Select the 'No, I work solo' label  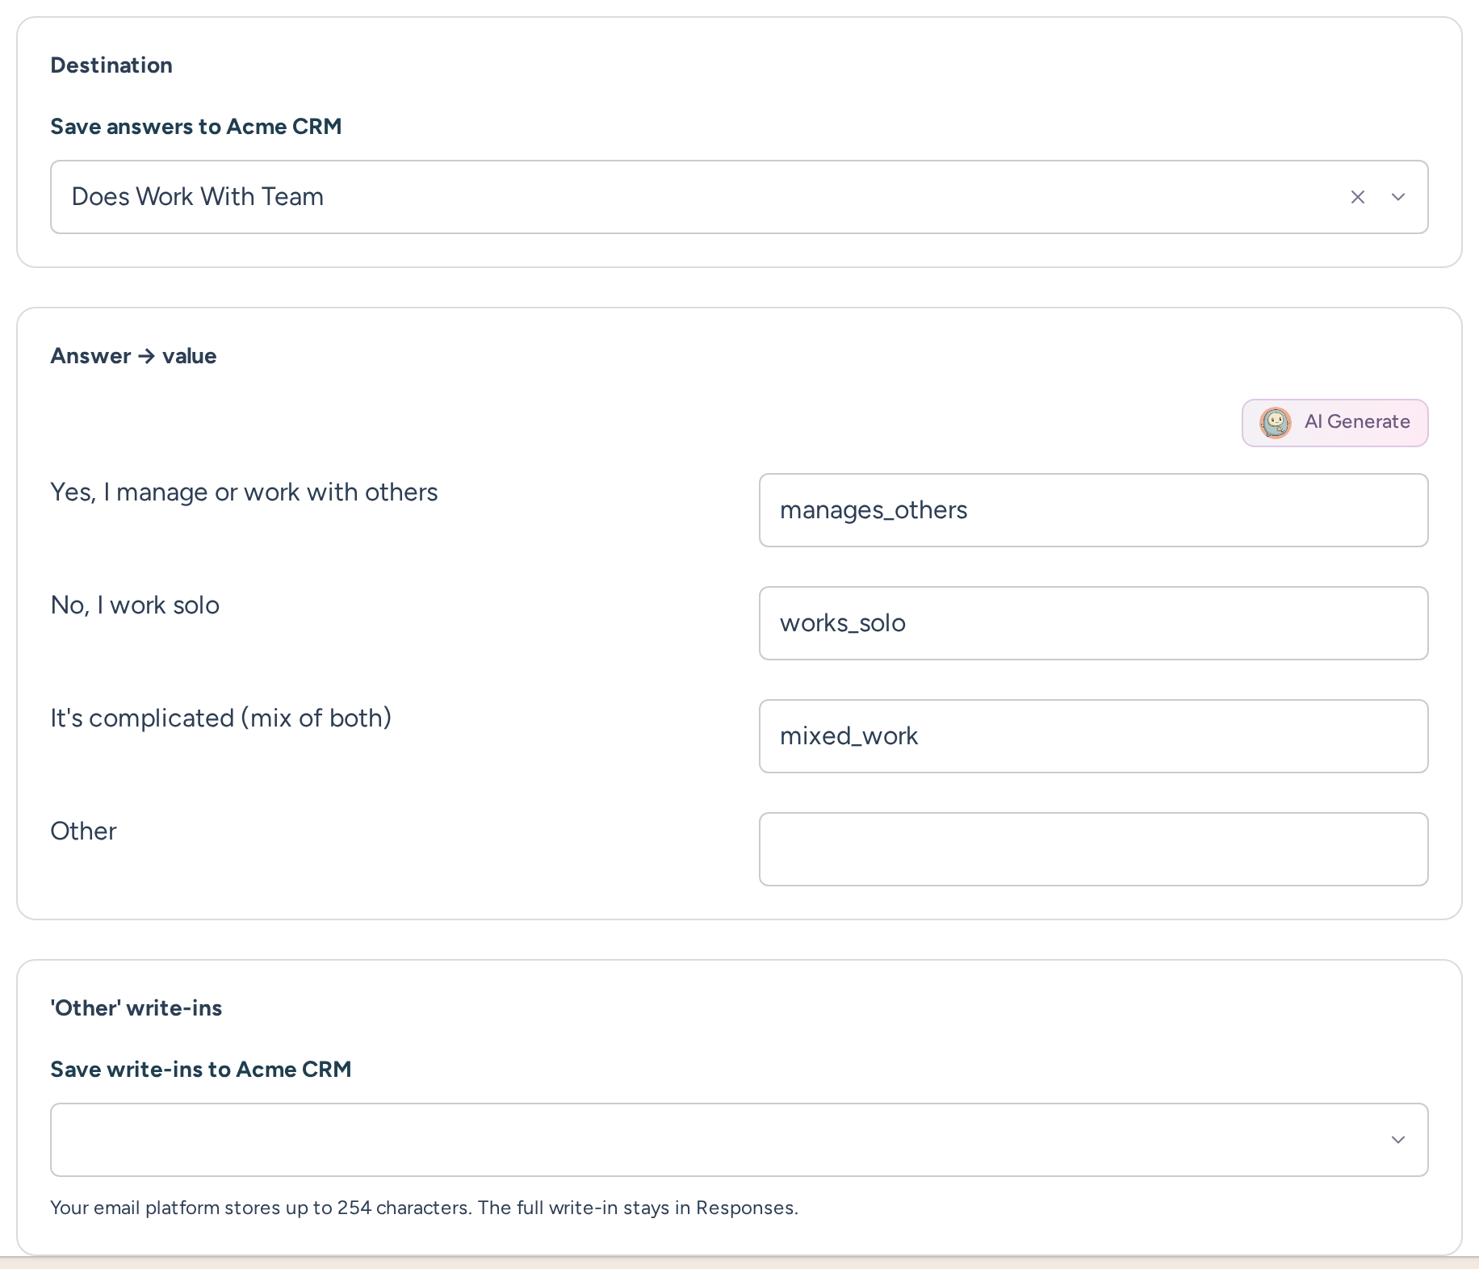pos(135,605)
